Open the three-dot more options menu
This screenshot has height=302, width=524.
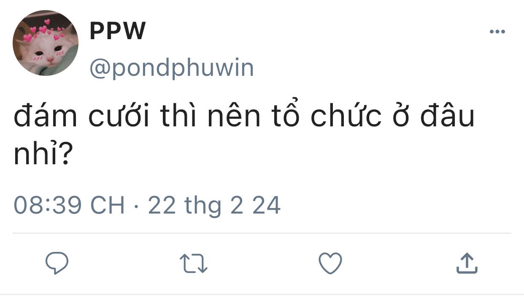tap(497, 32)
